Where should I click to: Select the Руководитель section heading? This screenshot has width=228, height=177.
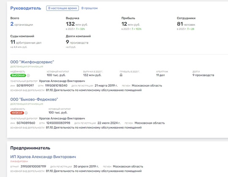26,8
